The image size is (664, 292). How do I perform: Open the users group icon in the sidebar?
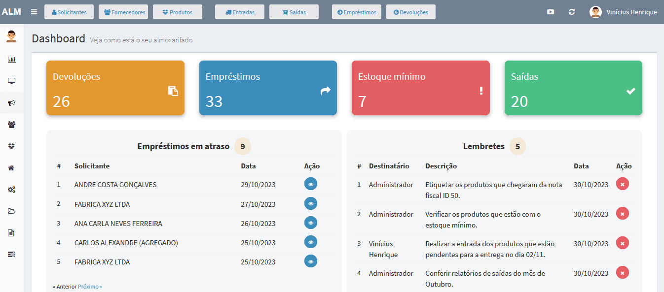coord(11,124)
